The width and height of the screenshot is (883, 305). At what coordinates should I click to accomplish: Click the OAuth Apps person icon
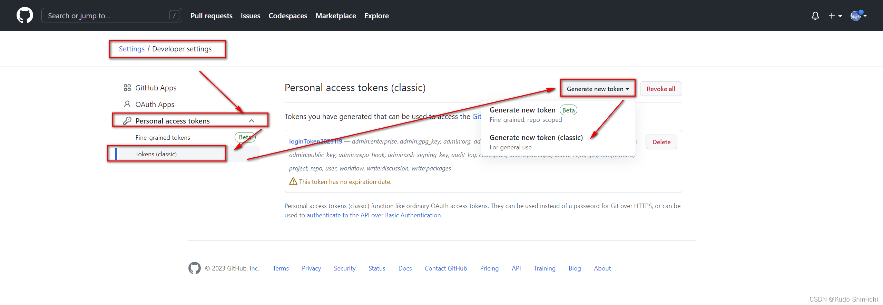tap(127, 104)
